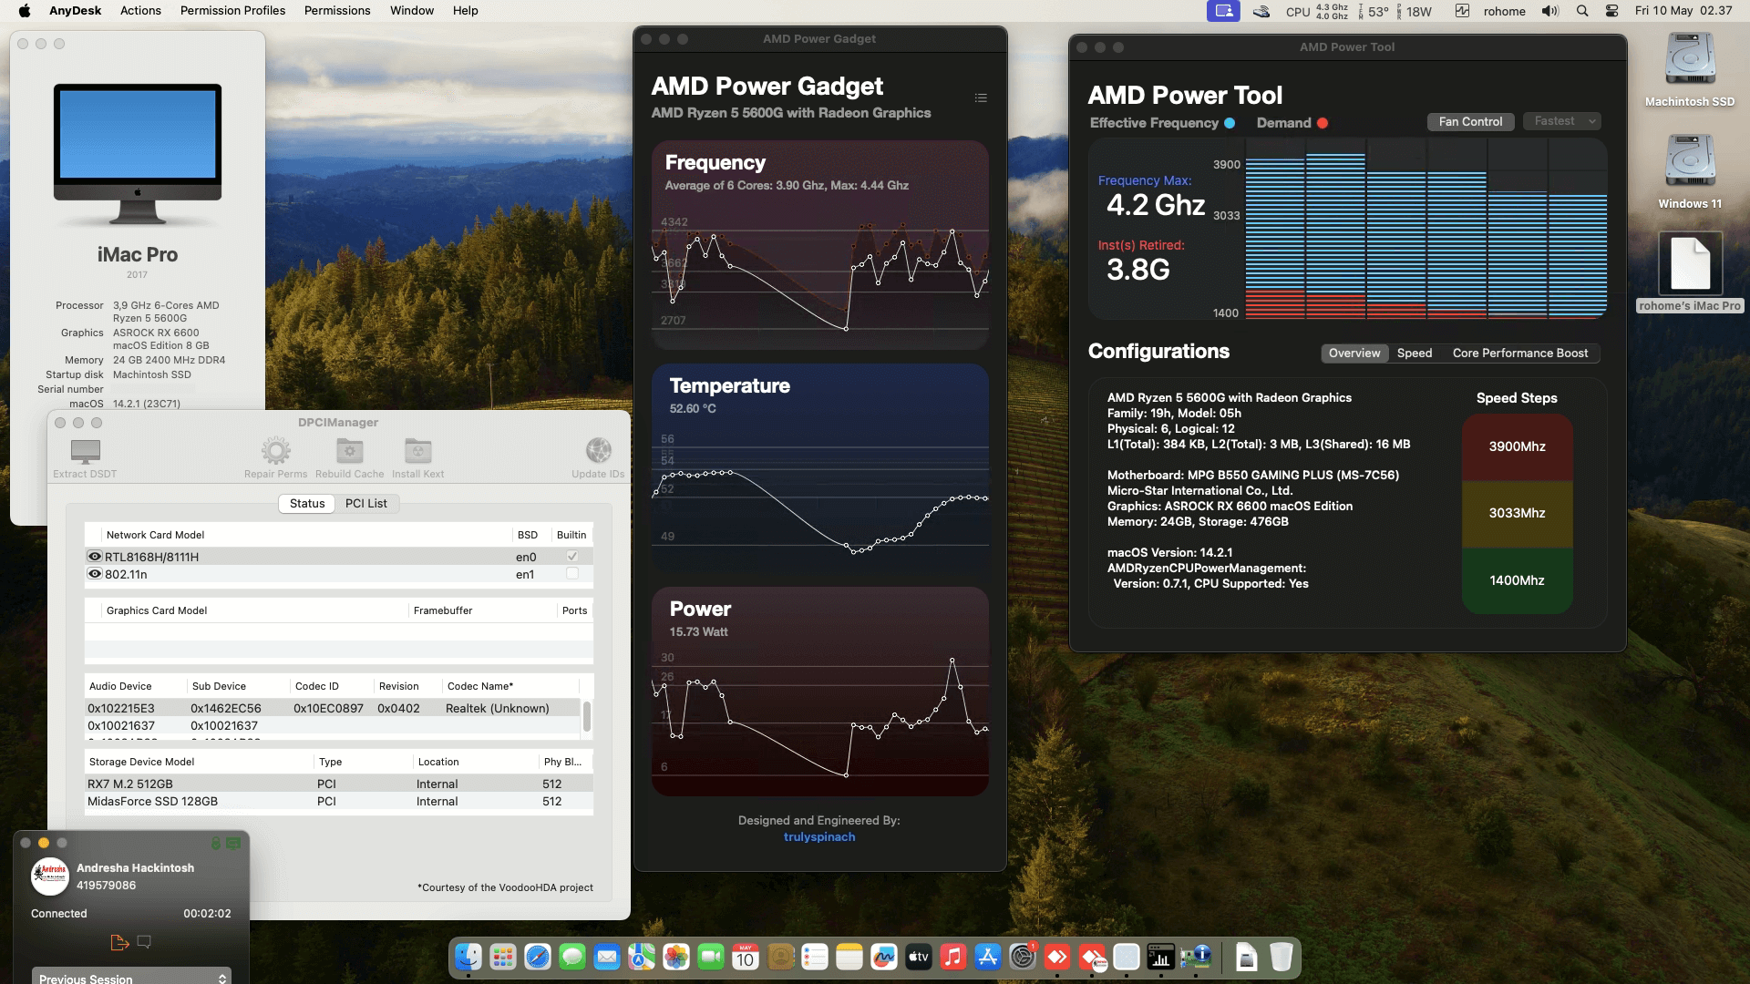Click Repair Perms gear icon
Screen dimensions: 1750x984
275,451
